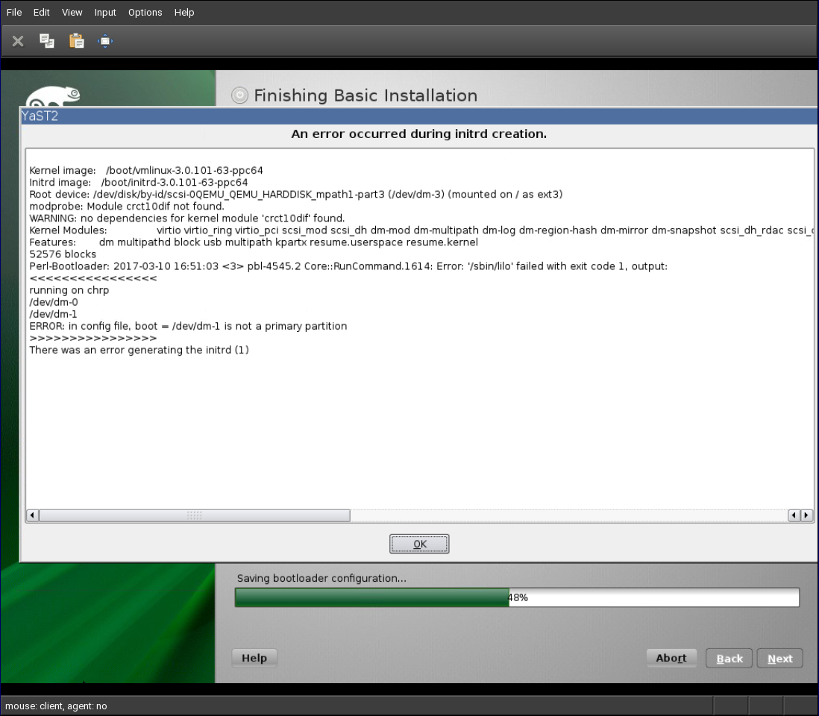Click the 'Root device' line in the log
The image size is (819, 716).
(x=295, y=194)
